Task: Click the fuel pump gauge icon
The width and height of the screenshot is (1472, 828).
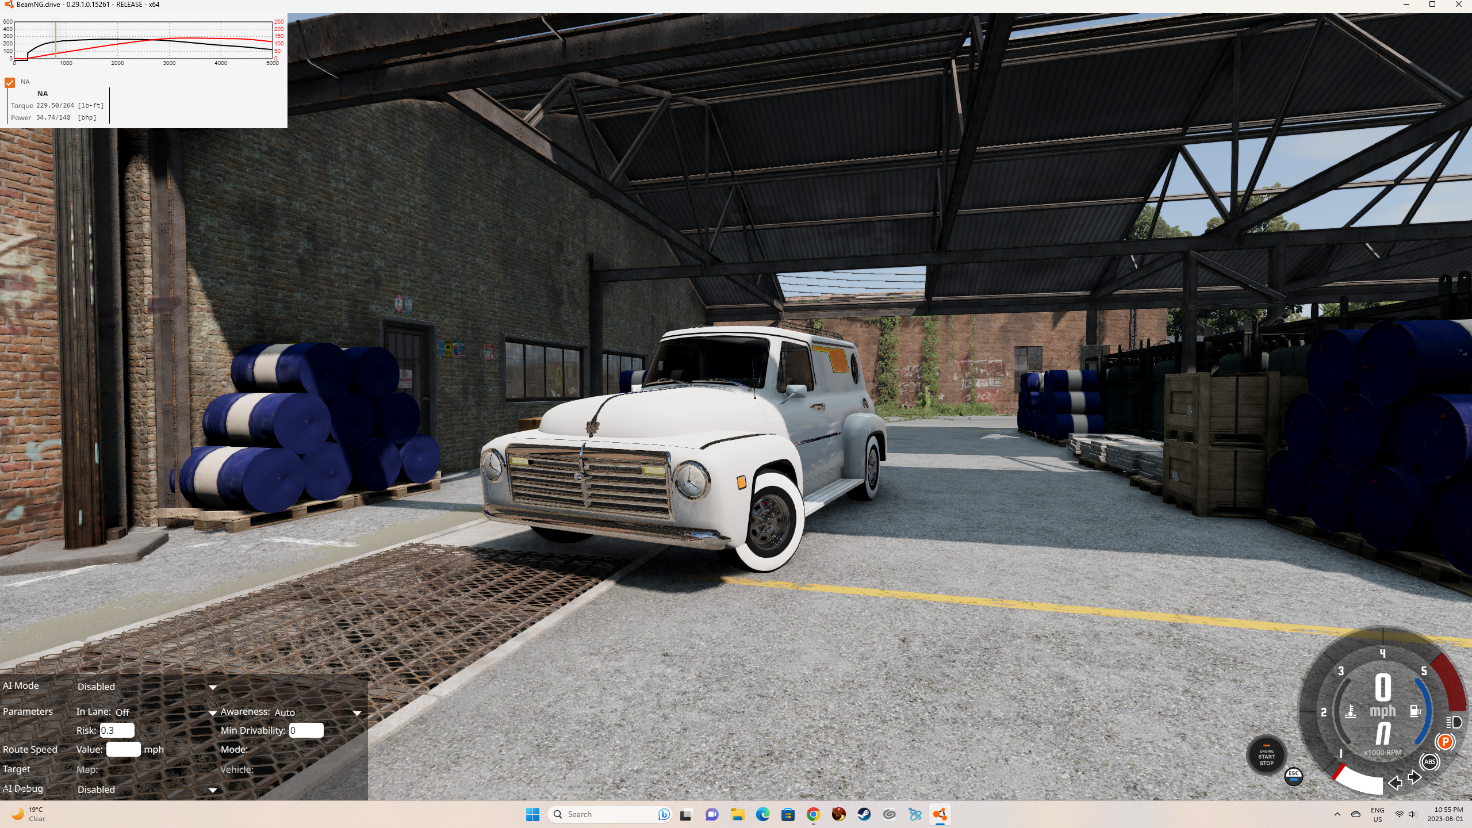Action: [x=1415, y=711]
